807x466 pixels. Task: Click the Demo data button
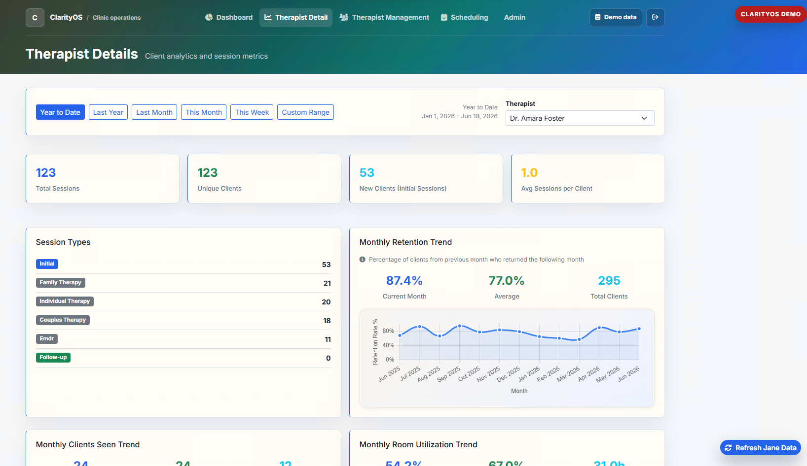click(616, 17)
